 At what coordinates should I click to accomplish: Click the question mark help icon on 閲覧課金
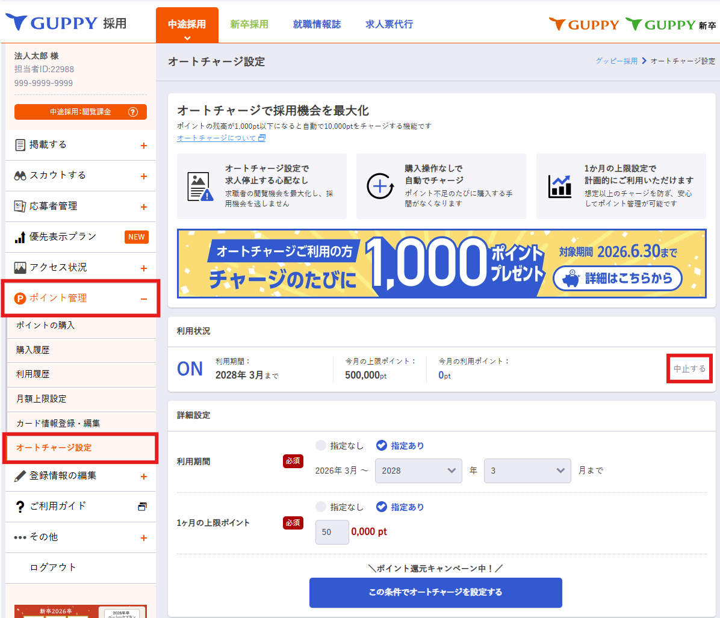[x=132, y=112]
